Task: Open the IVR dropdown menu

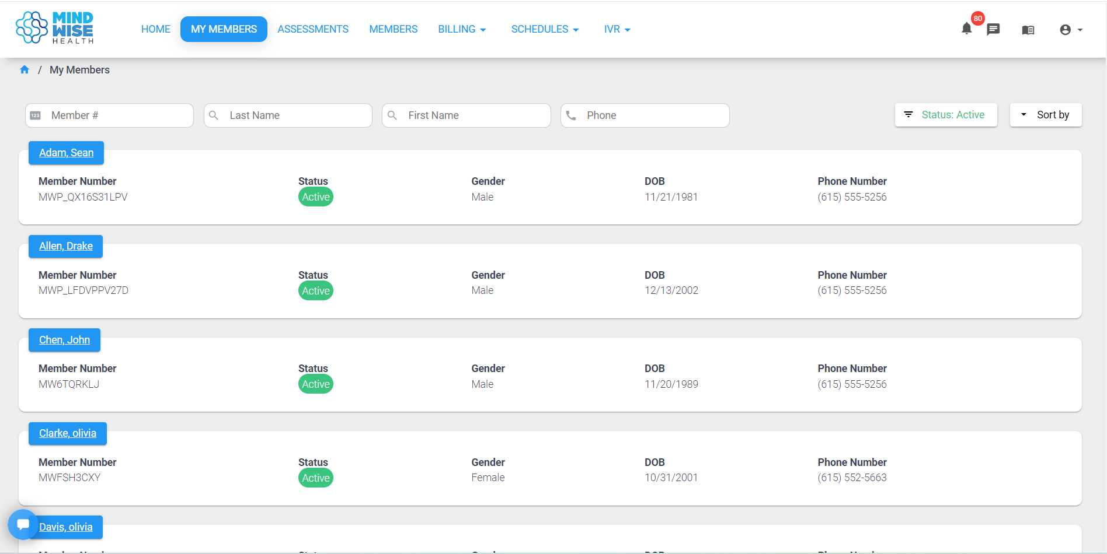Action: click(617, 29)
